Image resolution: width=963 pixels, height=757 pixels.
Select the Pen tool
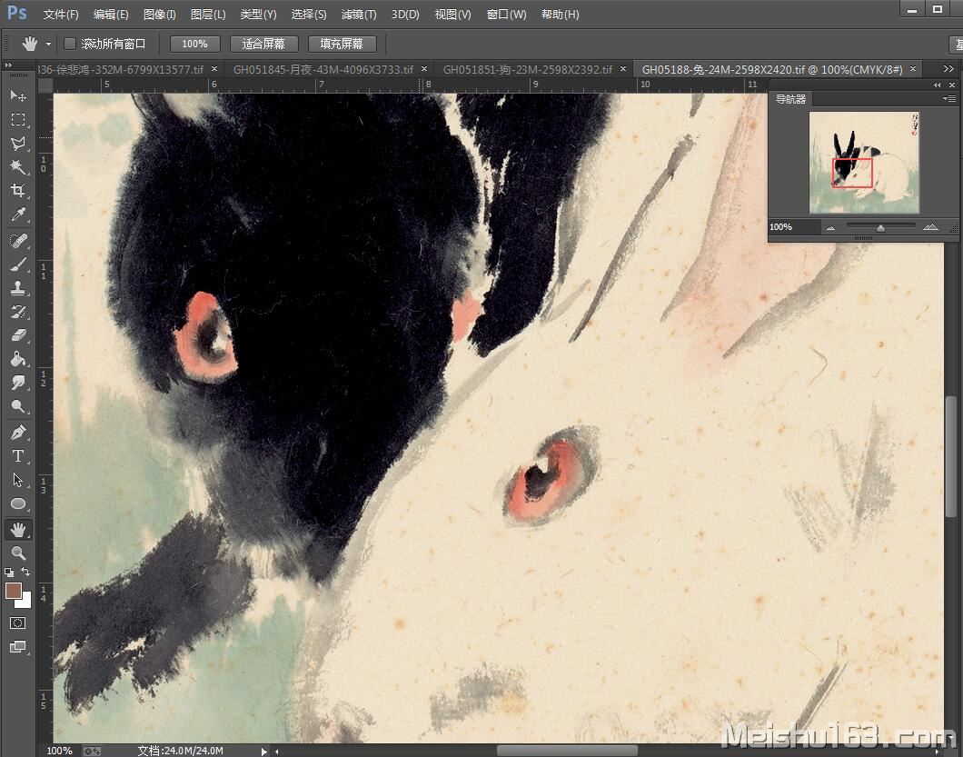tap(18, 432)
